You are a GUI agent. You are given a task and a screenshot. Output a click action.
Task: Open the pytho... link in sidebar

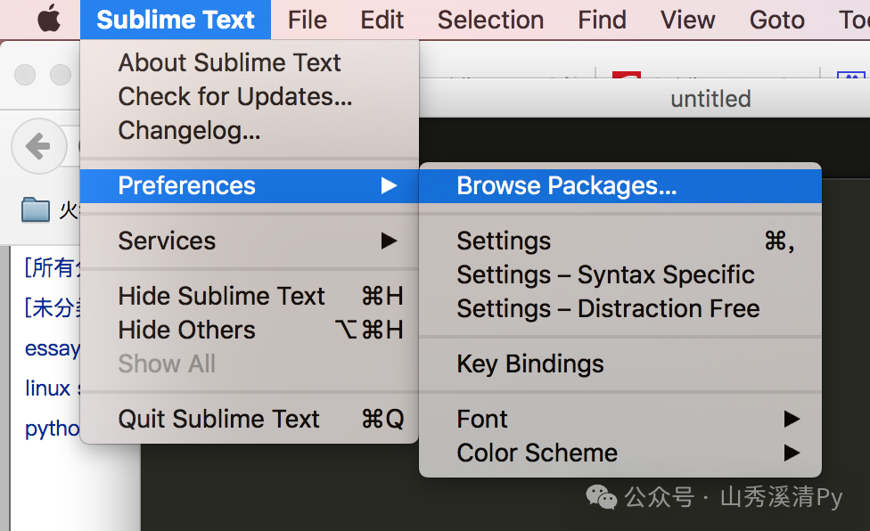[53, 429]
